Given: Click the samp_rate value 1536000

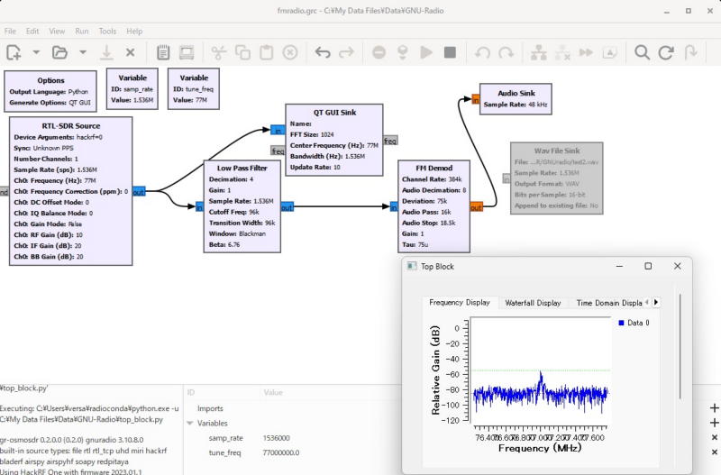Looking at the screenshot, I should tap(277, 438).
